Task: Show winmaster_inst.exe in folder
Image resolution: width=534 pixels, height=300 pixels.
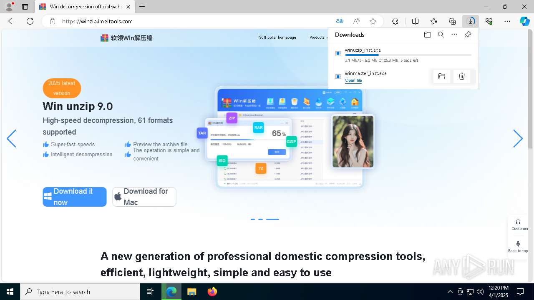Action: (x=442, y=76)
